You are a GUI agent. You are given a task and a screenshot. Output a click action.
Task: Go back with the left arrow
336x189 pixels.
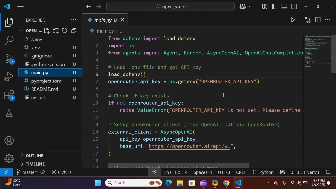(89, 7)
